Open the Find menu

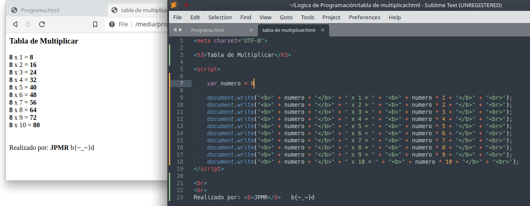[246, 17]
